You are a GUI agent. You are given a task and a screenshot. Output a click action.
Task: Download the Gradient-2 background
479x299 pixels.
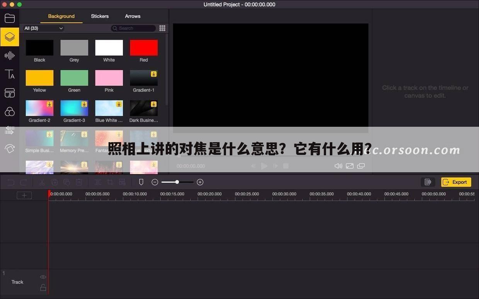49,104
